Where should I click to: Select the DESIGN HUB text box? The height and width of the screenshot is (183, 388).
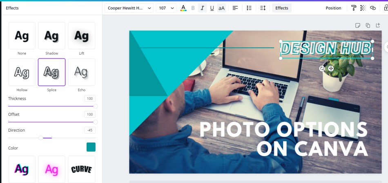click(x=326, y=50)
